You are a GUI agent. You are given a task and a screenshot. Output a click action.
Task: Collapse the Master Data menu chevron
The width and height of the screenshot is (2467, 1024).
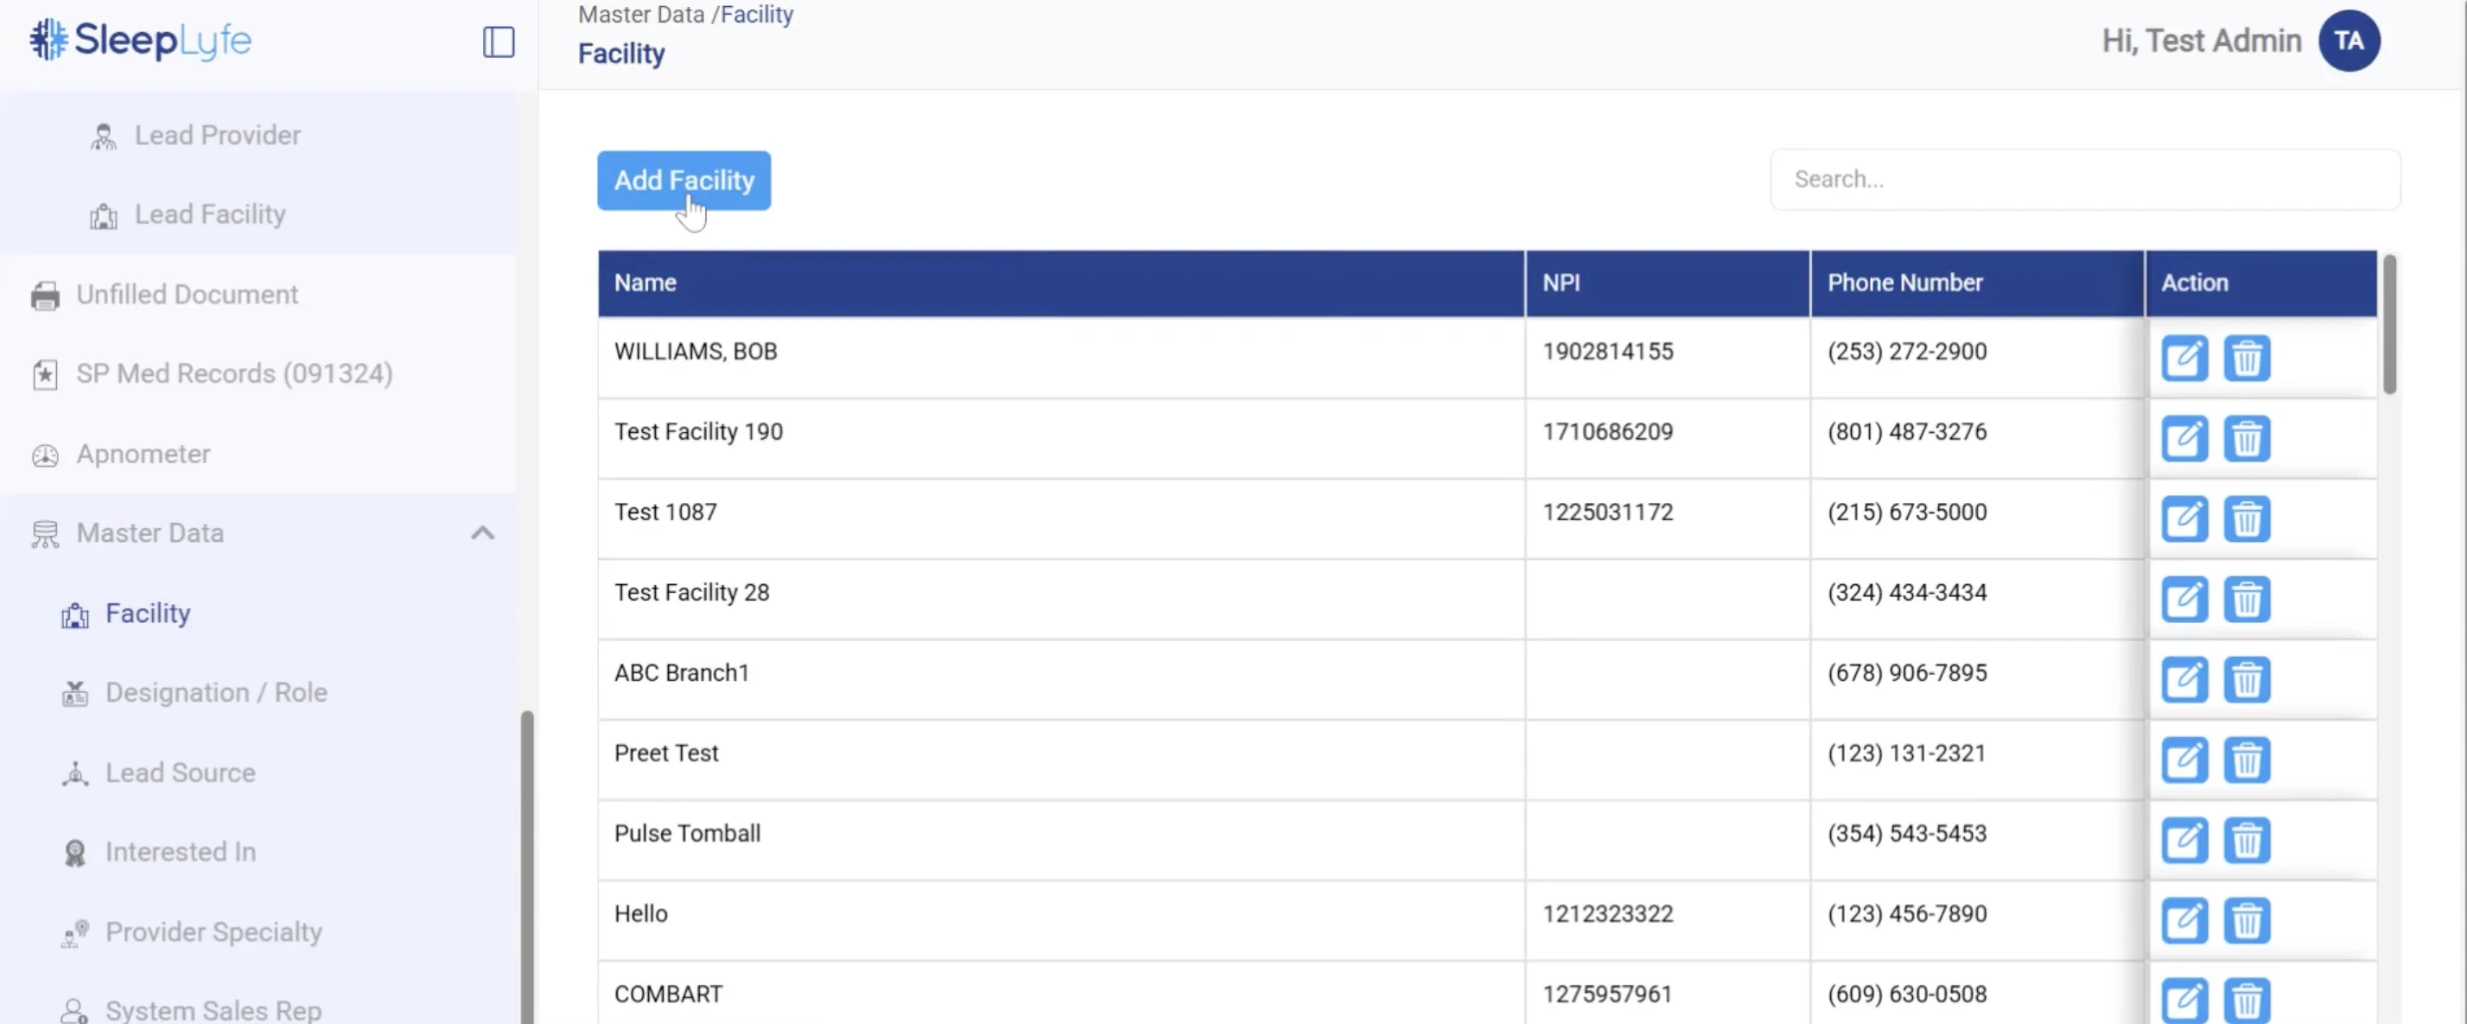tap(483, 533)
